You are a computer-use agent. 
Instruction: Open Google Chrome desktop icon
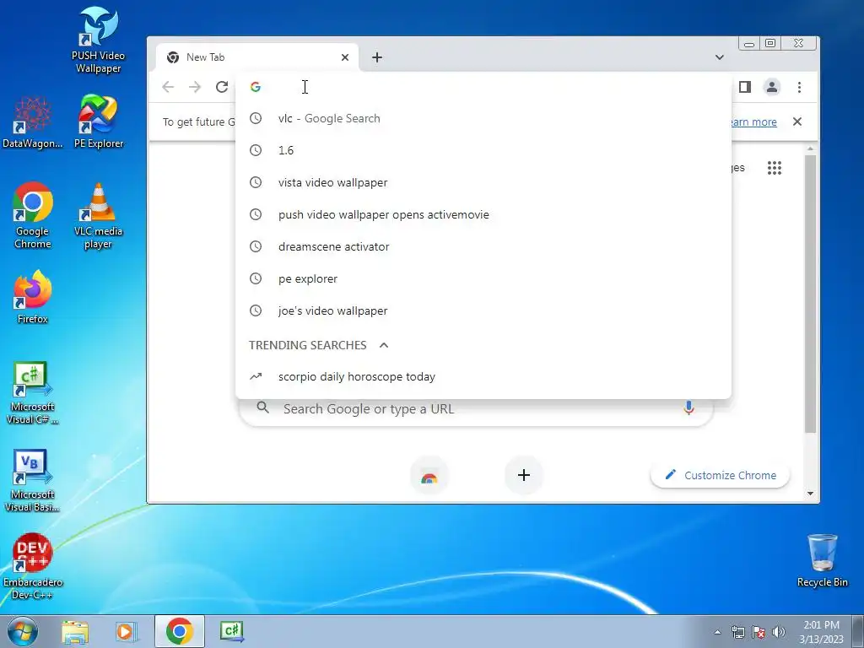tap(33, 215)
